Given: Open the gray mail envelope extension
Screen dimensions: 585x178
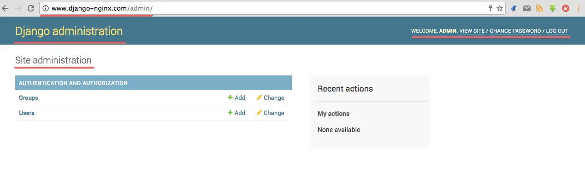Looking at the screenshot, I should (x=526, y=8).
